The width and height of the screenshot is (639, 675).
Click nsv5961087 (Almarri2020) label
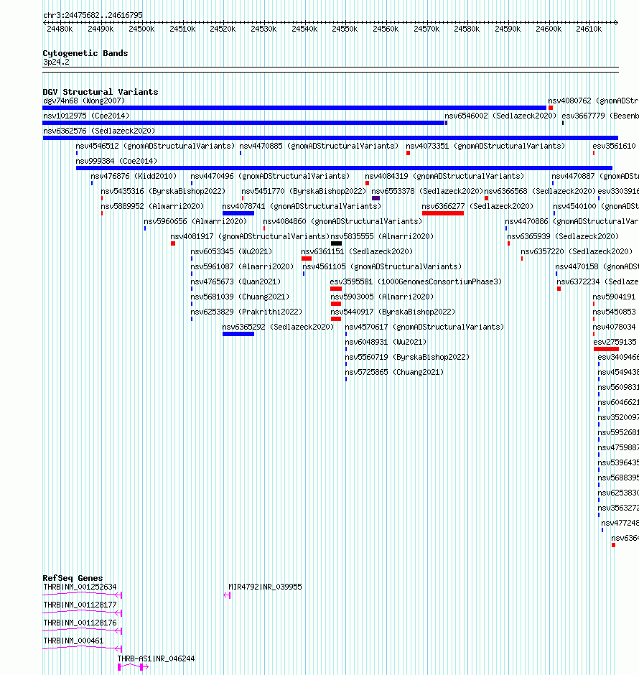point(242,266)
